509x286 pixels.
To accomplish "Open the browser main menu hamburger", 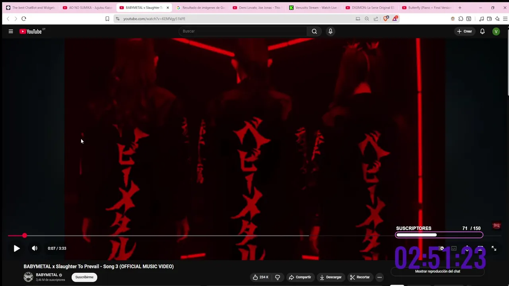I will (x=505, y=19).
